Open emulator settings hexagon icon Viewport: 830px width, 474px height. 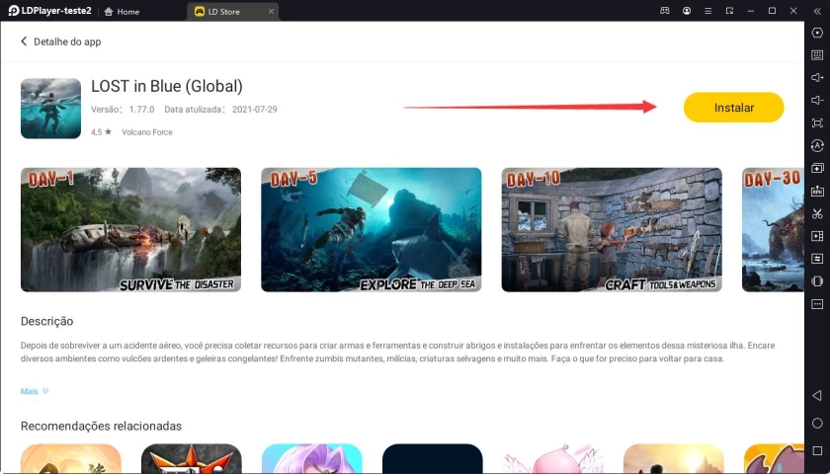817,33
